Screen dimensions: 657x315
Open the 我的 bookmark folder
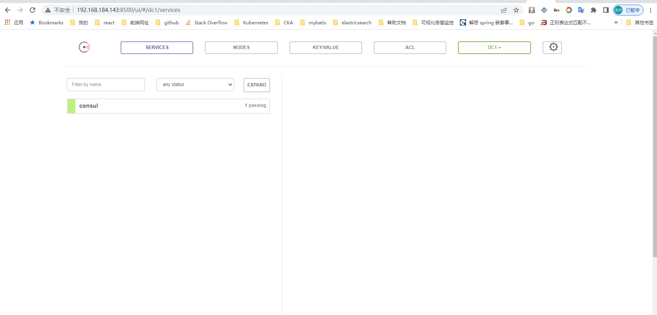79,22
